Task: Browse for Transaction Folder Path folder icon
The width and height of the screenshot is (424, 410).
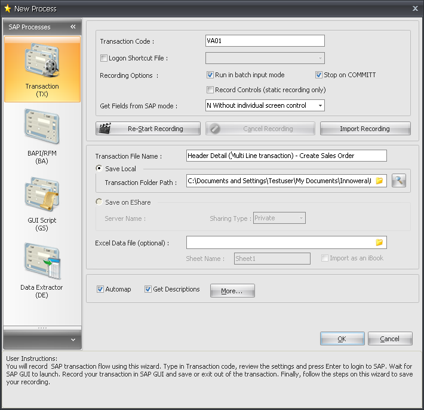Action: [x=379, y=181]
